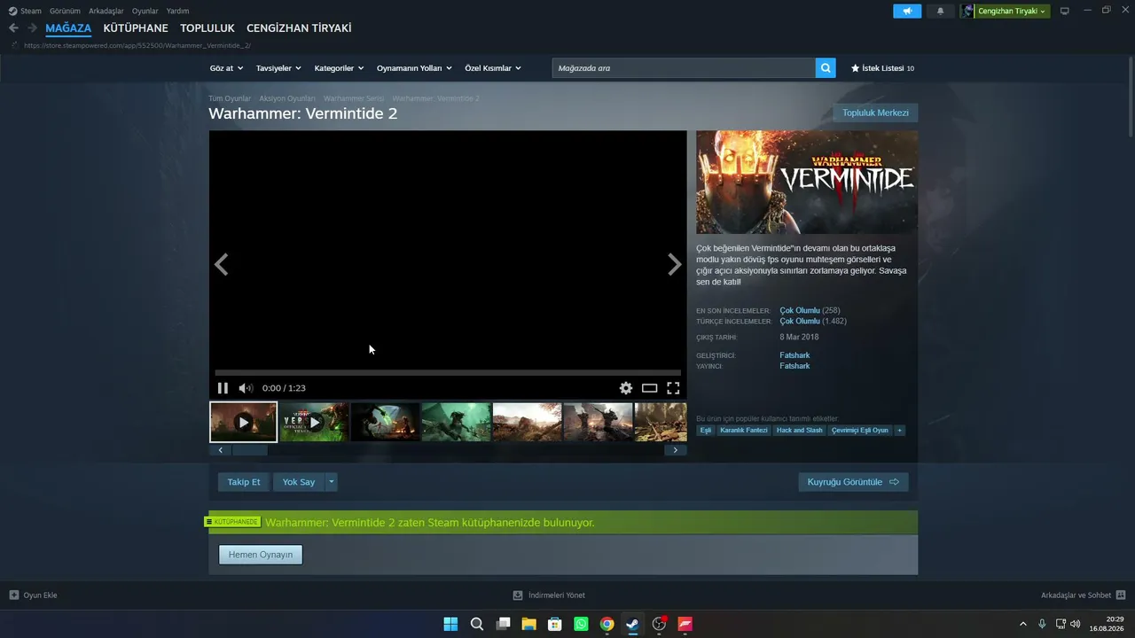Open the F1 game taskbar icon

click(685, 624)
